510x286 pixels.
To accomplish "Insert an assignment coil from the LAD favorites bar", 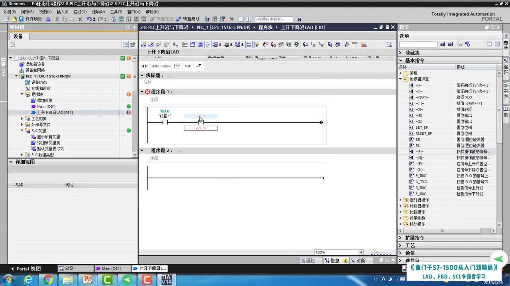I will (x=166, y=66).
